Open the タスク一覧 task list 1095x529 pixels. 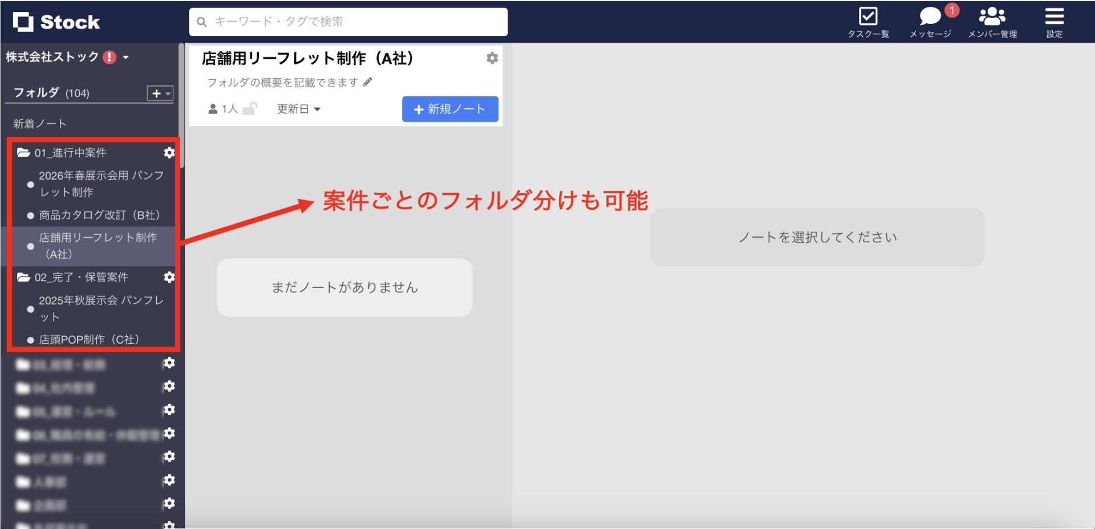[867, 20]
